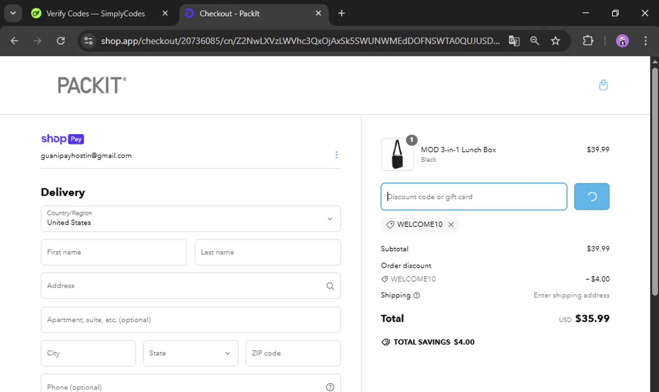The height and width of the screenshot is (392, 659).
Task: Click into the Last name field
Action: coord(268,252)
